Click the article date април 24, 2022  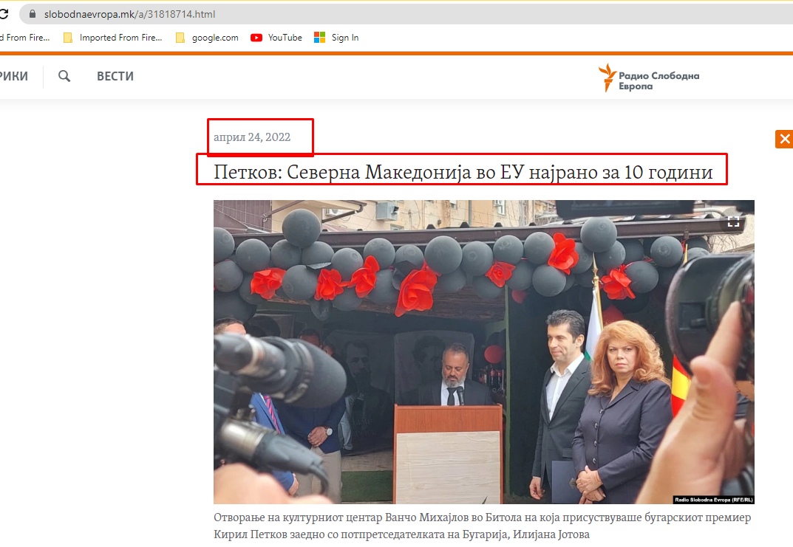click(x=252, y=137)
